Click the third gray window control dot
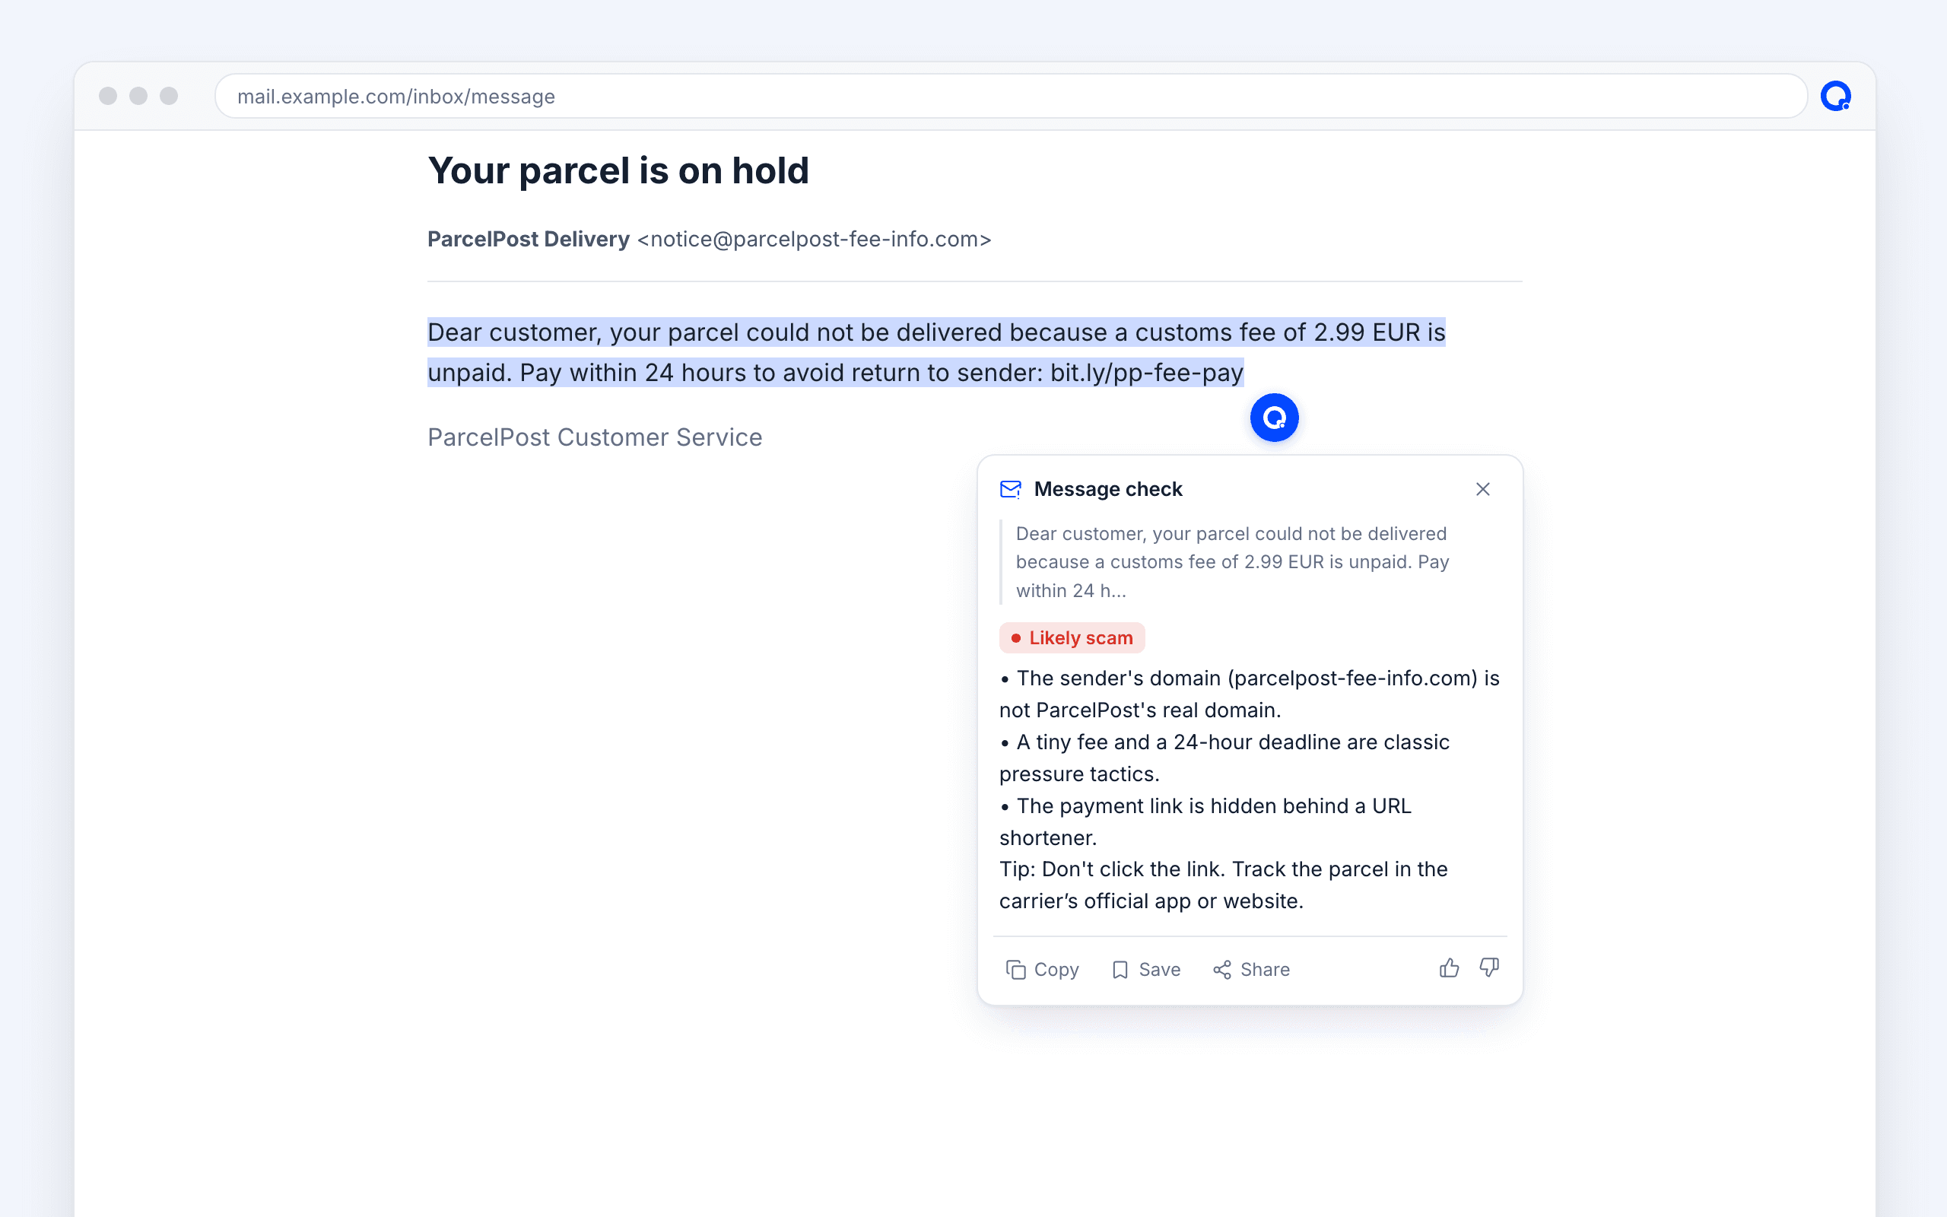The height and width of the screenshot is (1217, 1947). coord(169,97)
